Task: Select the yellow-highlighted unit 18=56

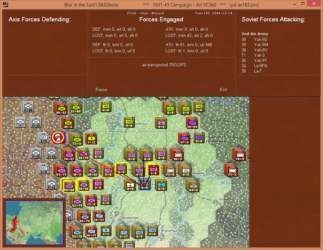Action: tap(83, 185)
